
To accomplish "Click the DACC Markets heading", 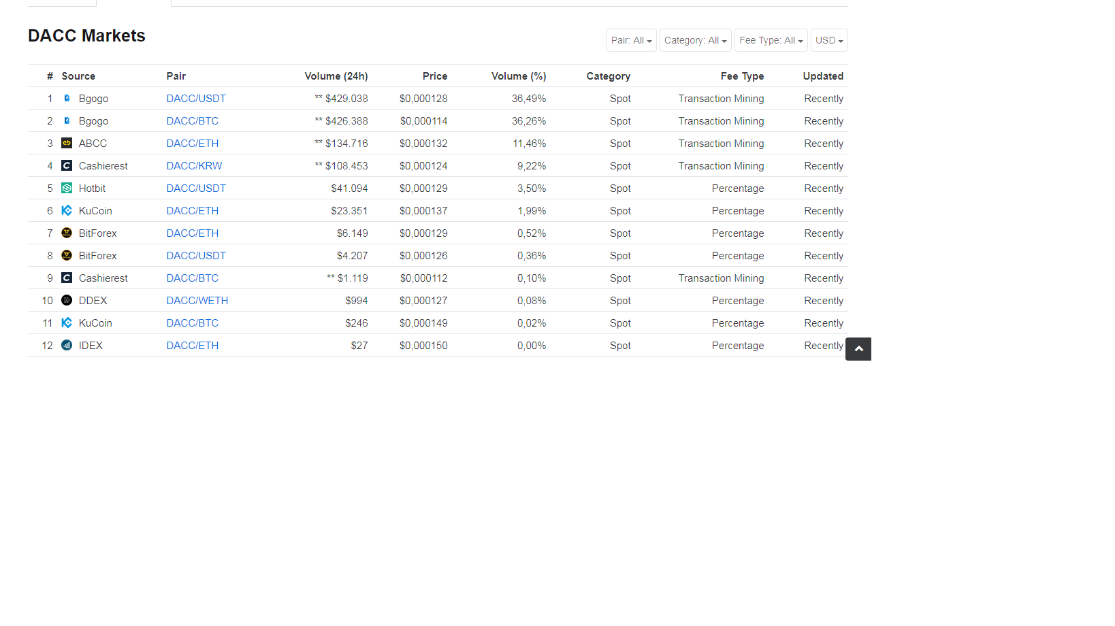I will pyautogui.click(x=86, y=36).
